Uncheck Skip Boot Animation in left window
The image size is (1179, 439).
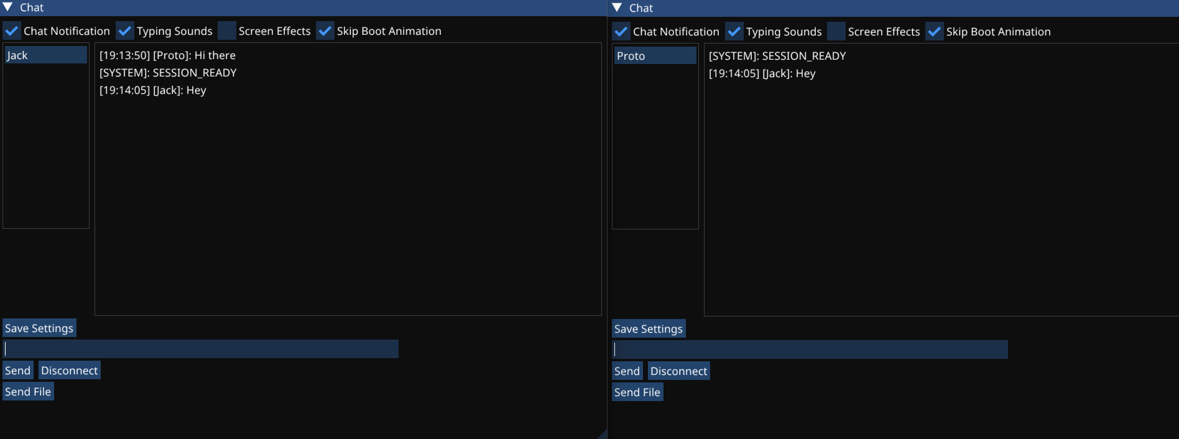(325, 31)
